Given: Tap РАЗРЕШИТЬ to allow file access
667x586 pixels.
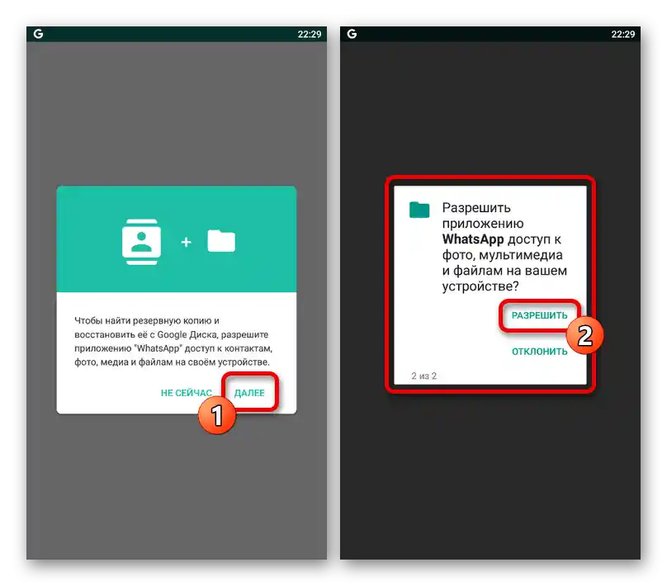Looking at the screenshot, I should (539, 315).
